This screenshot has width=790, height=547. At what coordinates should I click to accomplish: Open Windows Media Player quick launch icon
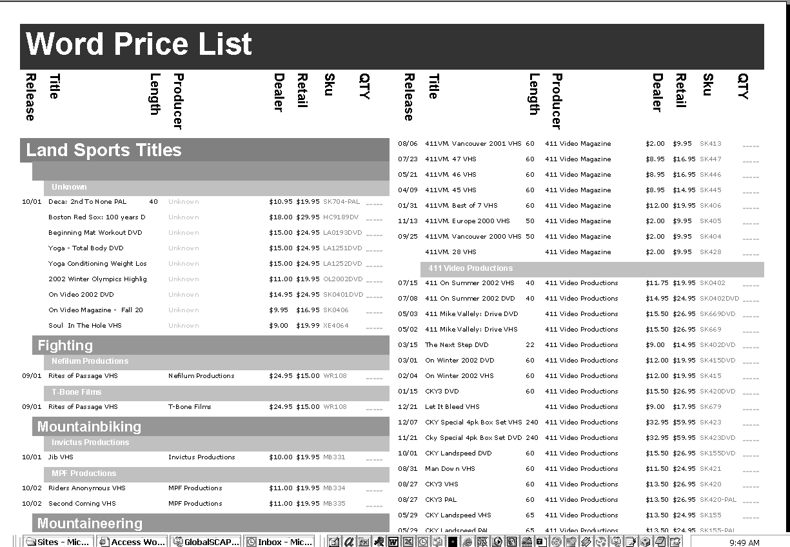497,542
